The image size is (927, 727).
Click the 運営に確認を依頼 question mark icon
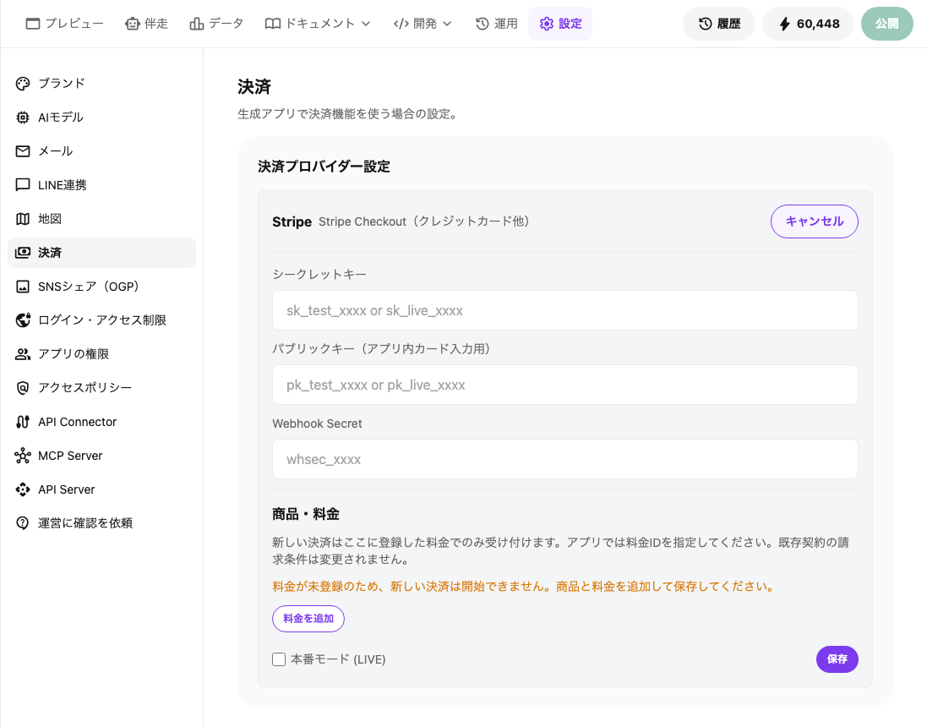pyautogui.click(x=23, y=523)
